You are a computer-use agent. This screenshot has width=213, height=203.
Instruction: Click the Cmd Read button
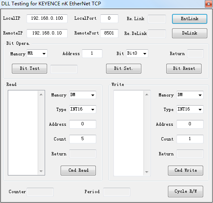(x=78, y=171)
